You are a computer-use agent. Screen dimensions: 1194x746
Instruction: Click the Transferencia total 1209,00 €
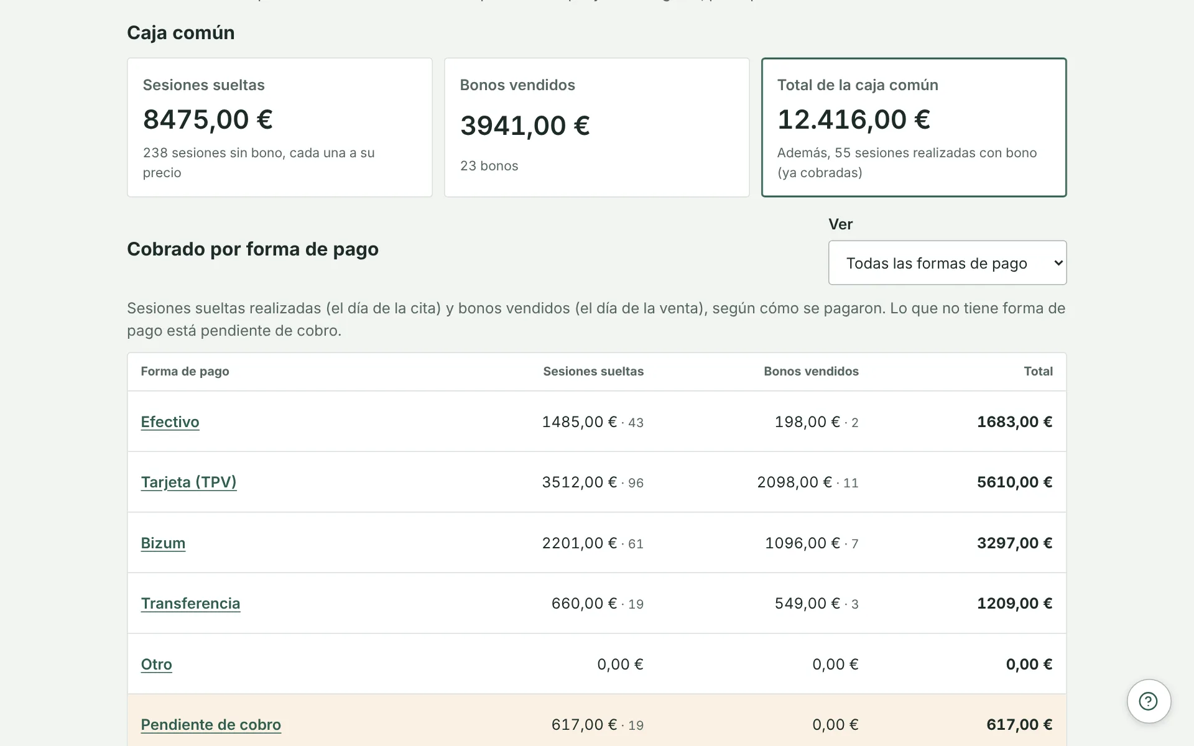[x=1014, y=603]
